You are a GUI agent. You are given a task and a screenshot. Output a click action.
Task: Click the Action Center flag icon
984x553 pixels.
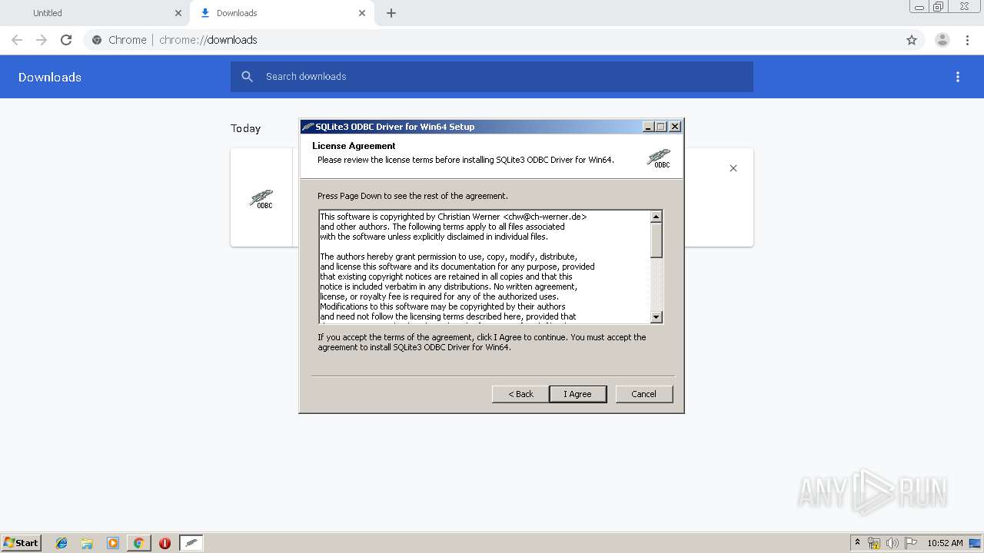pos(911,543)
